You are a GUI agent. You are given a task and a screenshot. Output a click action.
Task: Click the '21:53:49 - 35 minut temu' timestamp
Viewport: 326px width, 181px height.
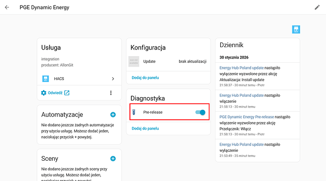pyautogui.click(x=237, y=156)
